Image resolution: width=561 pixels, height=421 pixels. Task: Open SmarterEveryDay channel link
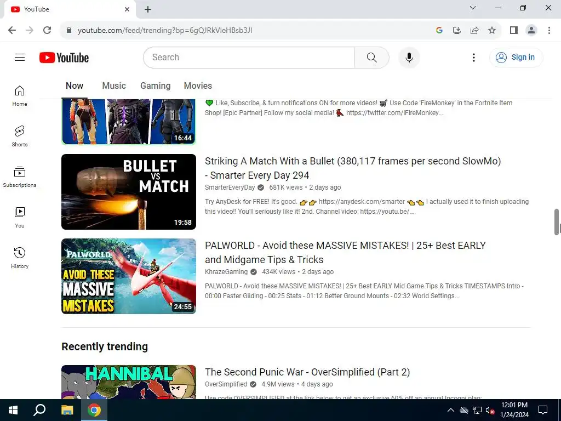(x=230, y=187)
